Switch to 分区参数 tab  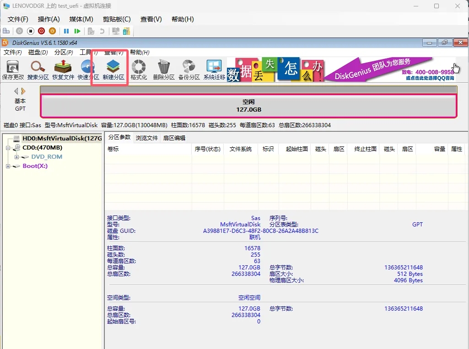pos(119,137)
